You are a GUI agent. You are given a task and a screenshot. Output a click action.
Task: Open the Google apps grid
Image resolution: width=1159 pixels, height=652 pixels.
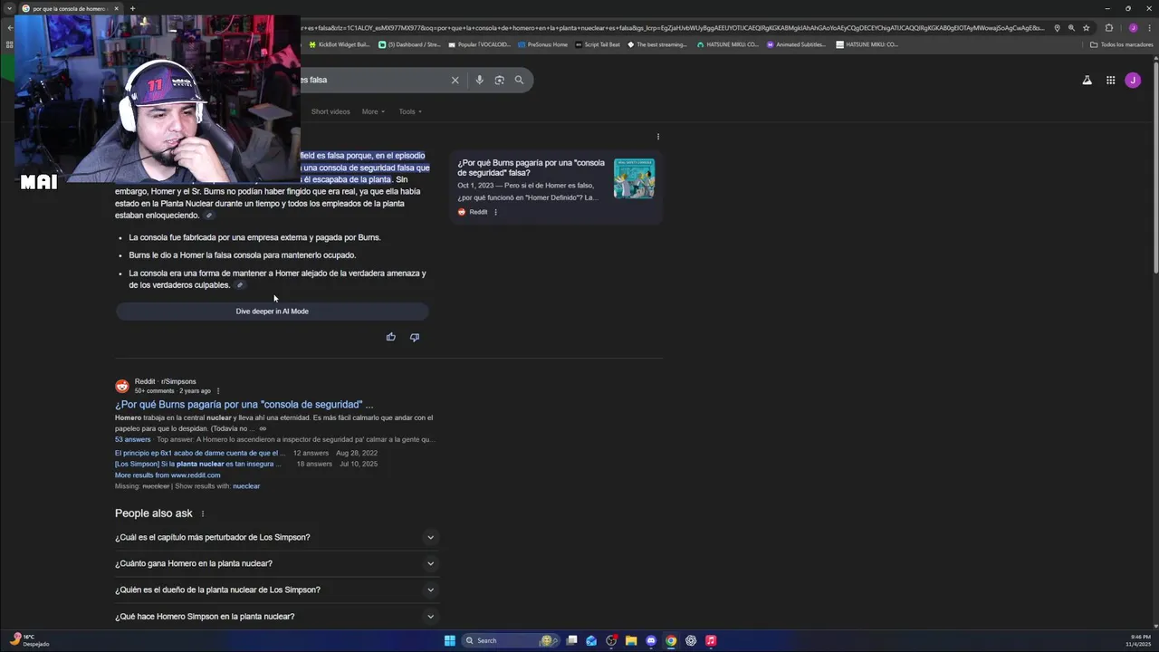click(1110, 80)
